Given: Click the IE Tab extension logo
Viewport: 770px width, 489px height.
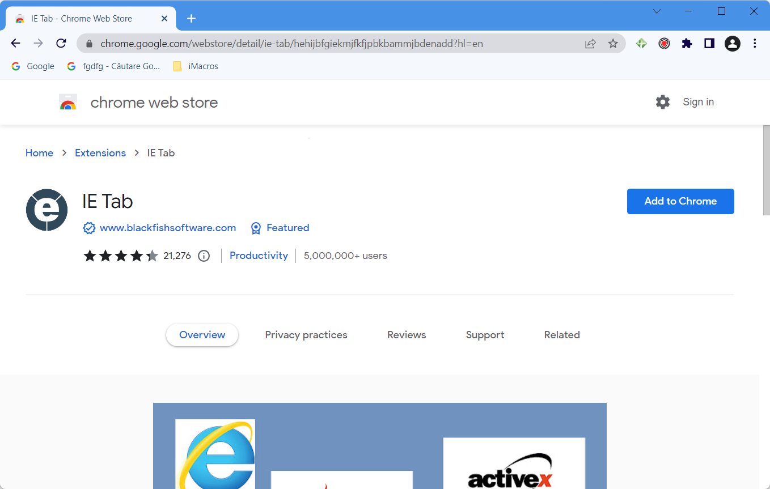Looking at the screenshot, I should click(x=47, y=210).
